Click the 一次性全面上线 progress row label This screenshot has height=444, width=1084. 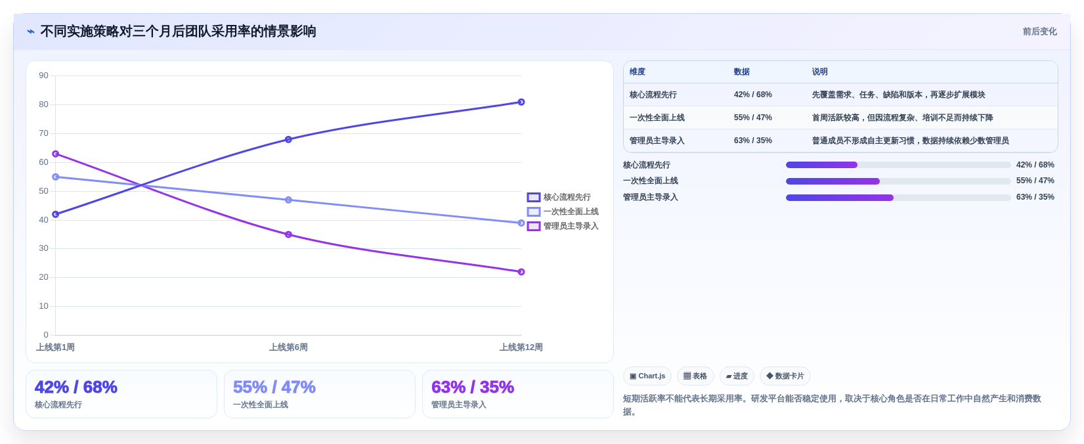651,181
